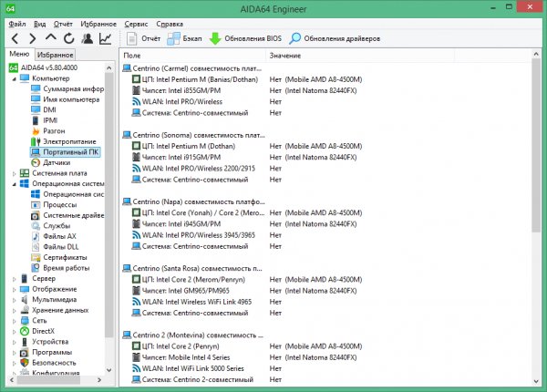Image resolution: width=547 pixels, height=392 pixels.
Task: Switch to the Меню tab
Action: click(x=19, y=54)
